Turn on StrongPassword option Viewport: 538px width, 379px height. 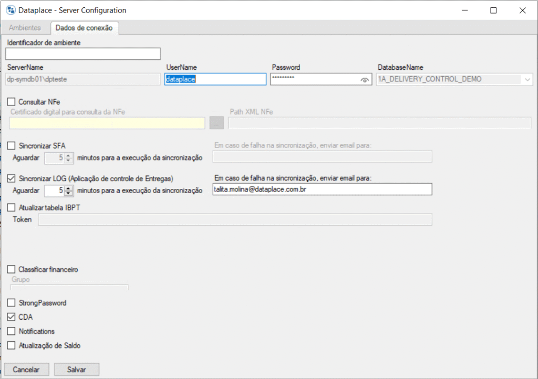[12, 303]
